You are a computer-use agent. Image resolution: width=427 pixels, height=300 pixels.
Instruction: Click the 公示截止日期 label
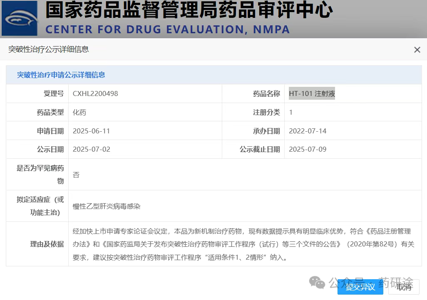(x=260, y=149)
